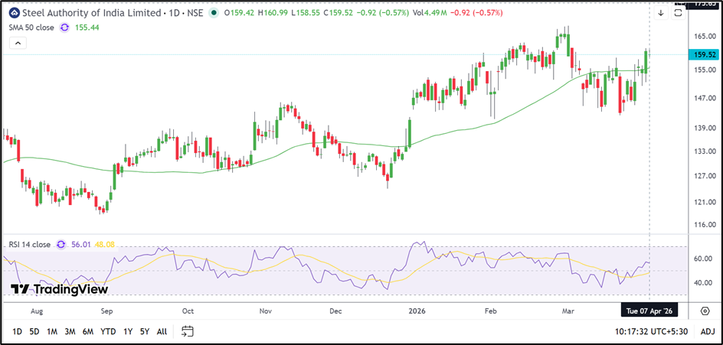The image size is (723, 345).
Task: Toggle the green market status dot
Action: point(213,13)
